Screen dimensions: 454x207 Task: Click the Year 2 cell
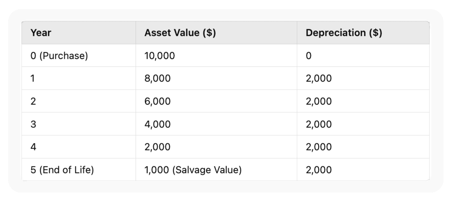[33, 101]
